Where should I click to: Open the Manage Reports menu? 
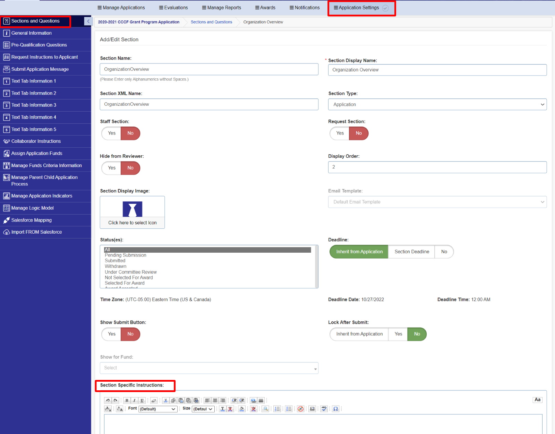point(221,7)
